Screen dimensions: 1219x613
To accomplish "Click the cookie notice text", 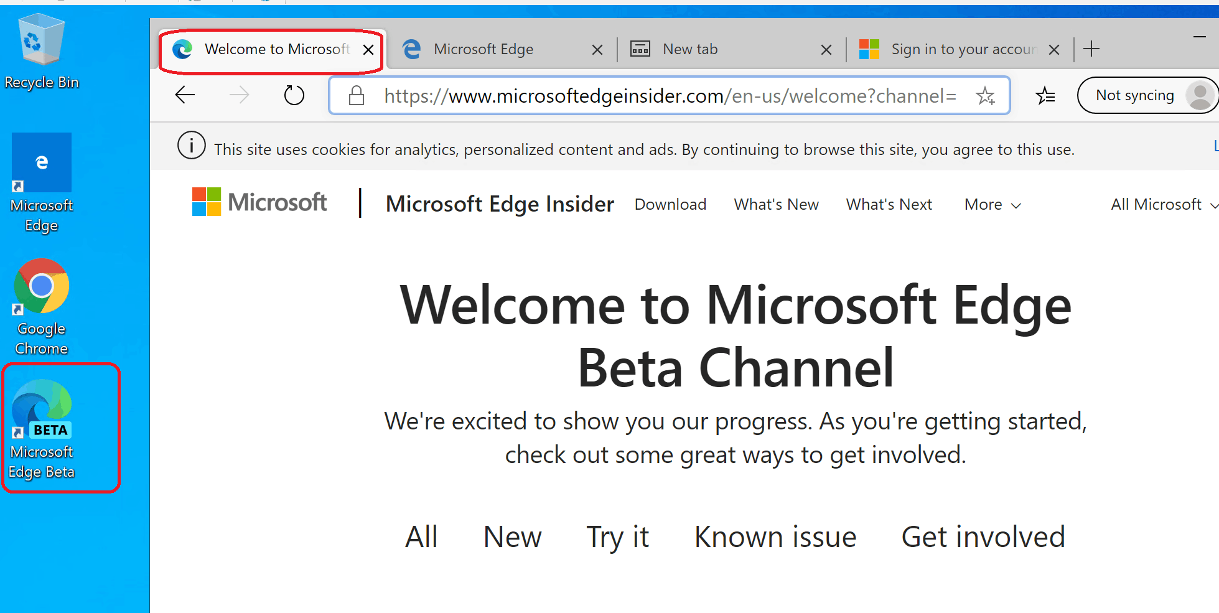I will (644, 149).
